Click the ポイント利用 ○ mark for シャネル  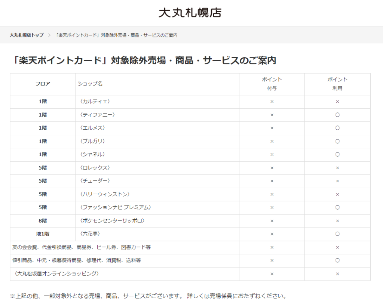[337, 154]
